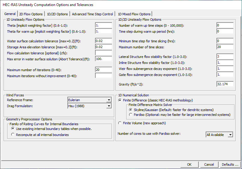Click Weir flow submergence decay exponent field
The width and height of the screenshot is (242, 169).
point(225,68)
